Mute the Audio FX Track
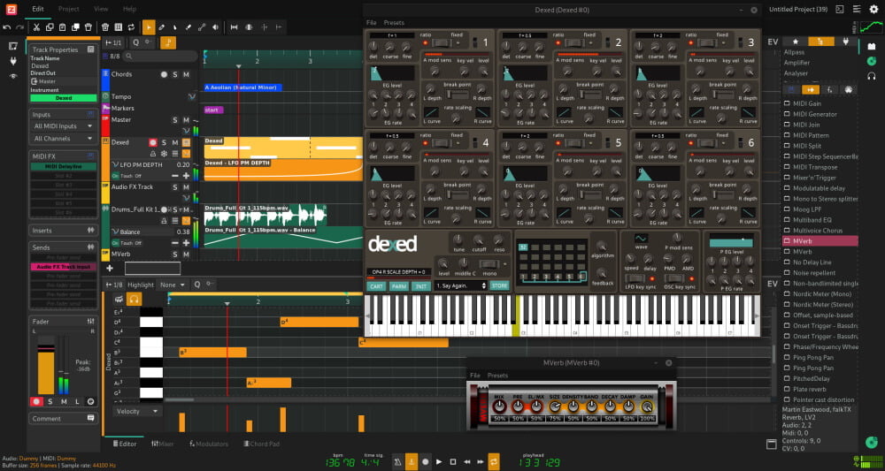 pyautogui.click(x=187, y=186)
